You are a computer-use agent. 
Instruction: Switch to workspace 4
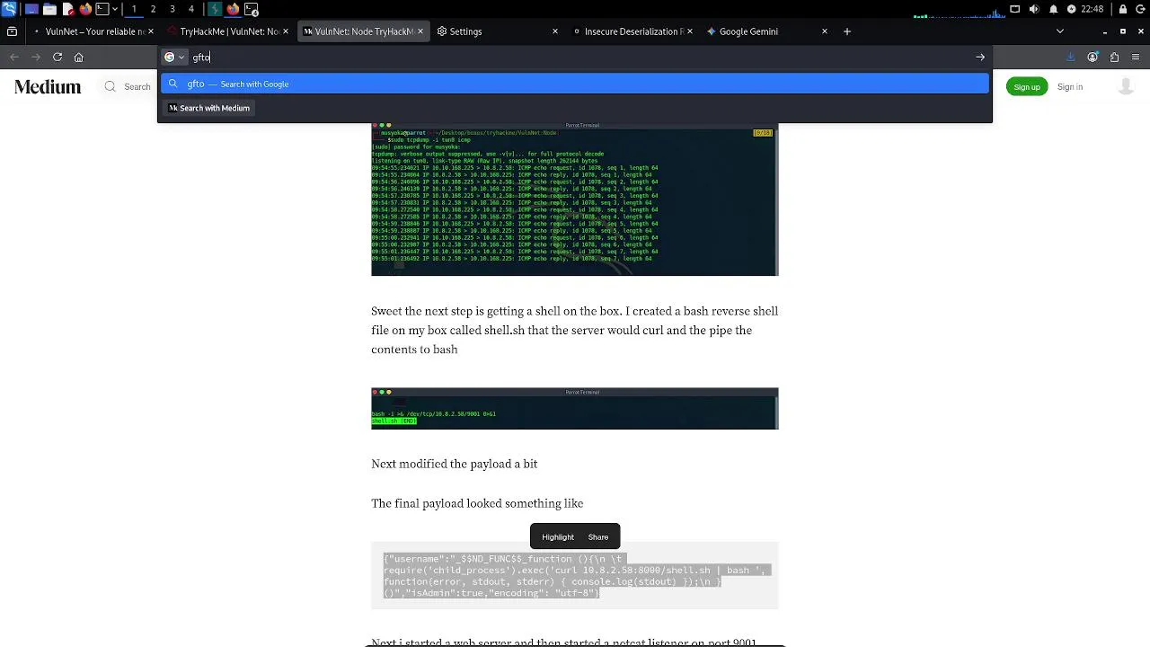pos(190,9)
